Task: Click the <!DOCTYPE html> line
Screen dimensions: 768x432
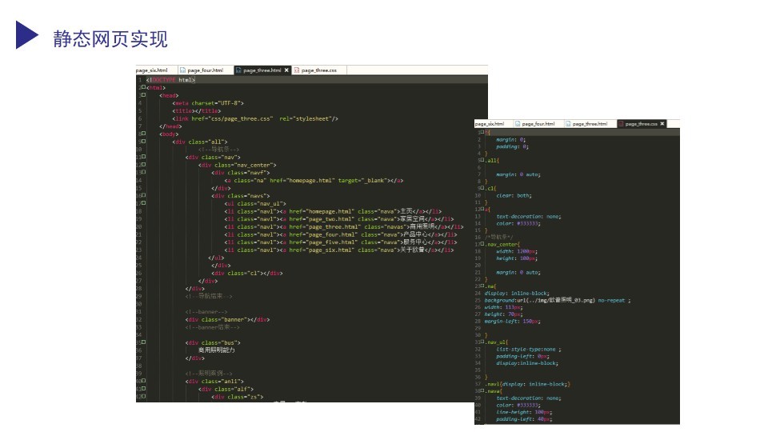Action: tap(170, 80)
